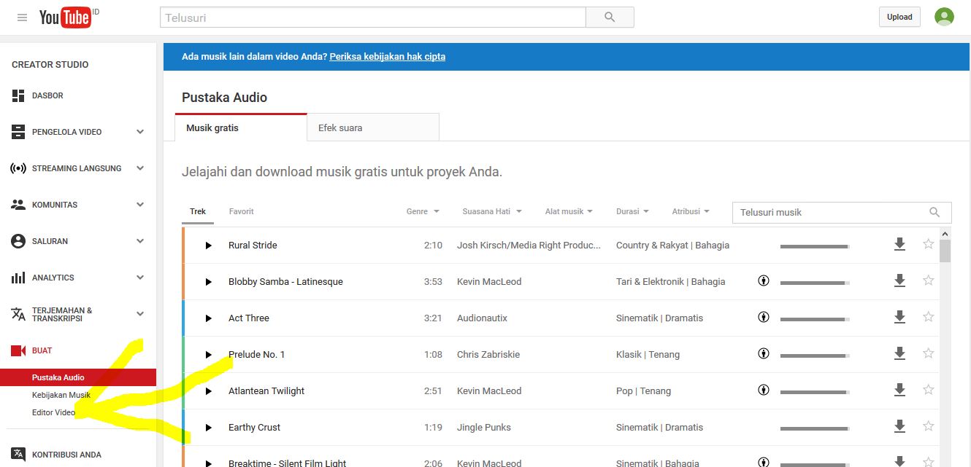Image resolution: width=971 pixels, height=467 pixels.
Task: Play the Atlantean Twilight track
Action: pos(208,391)
